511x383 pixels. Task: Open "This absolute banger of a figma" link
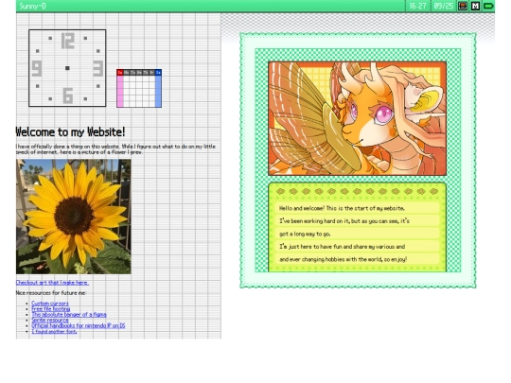69,314
